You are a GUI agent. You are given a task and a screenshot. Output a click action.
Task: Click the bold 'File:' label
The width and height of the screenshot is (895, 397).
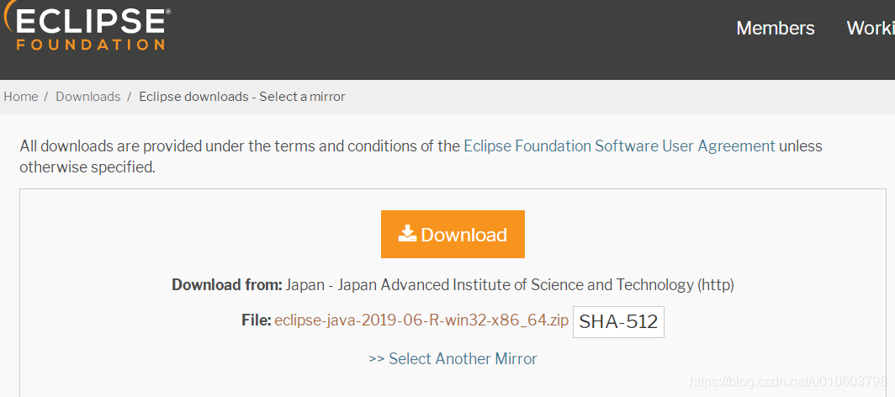tap(257, 320)
